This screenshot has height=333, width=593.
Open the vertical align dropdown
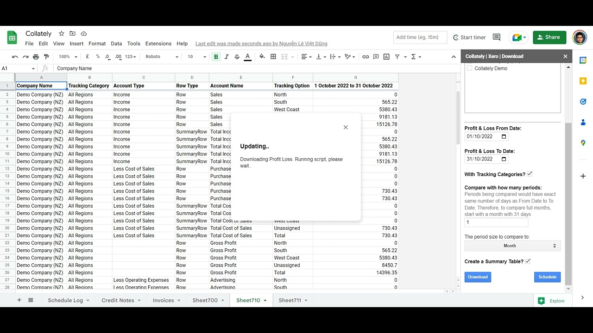[x=321, y=56]
